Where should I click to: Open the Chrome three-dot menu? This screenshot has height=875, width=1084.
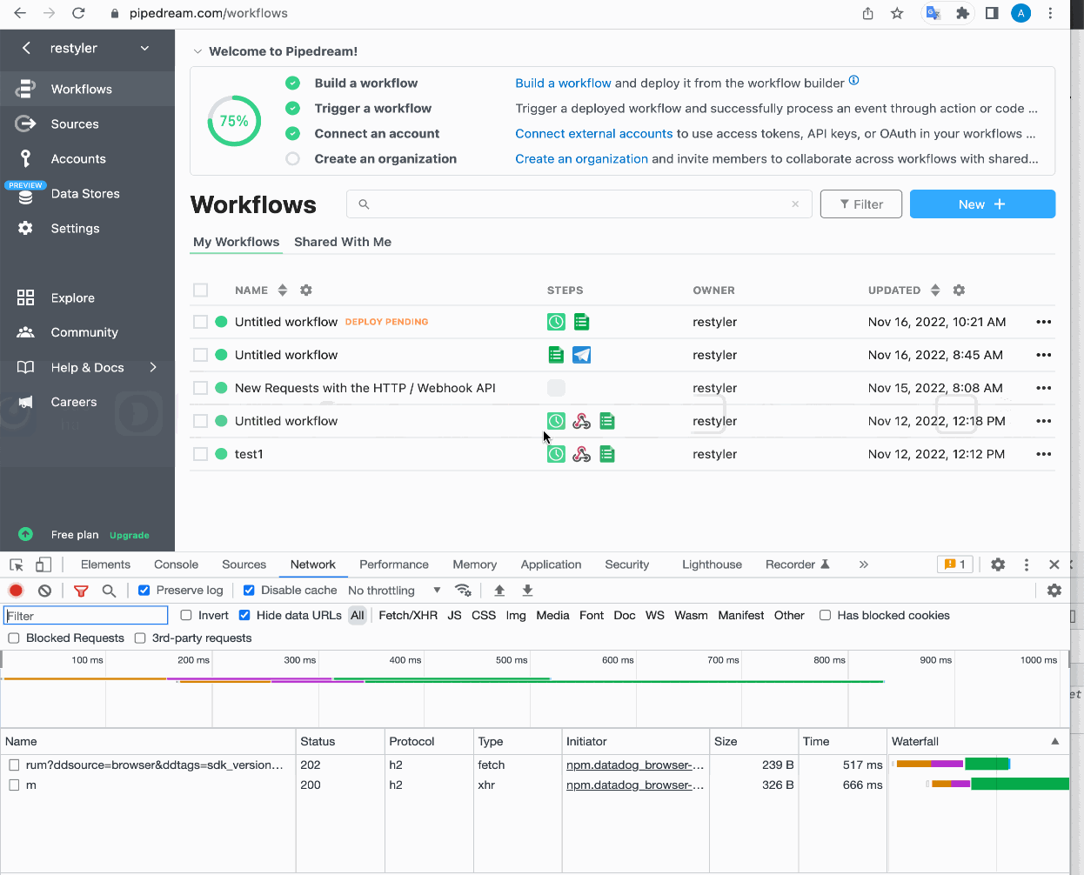click(x=1050, y=13)
